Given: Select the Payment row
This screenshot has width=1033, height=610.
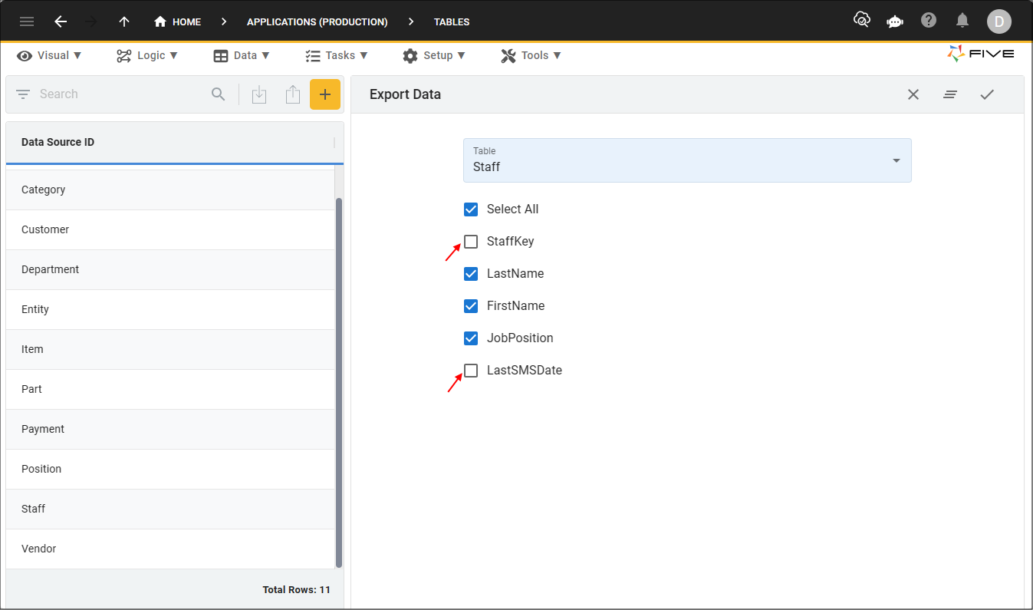Looking at the screenshot, I should [170, 429].
